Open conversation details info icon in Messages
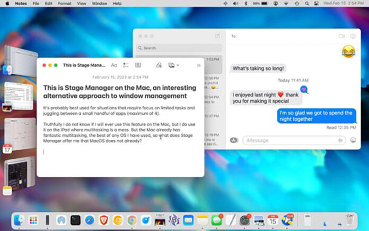Viewport: 369px width, 231px height. tap(353, 36)
